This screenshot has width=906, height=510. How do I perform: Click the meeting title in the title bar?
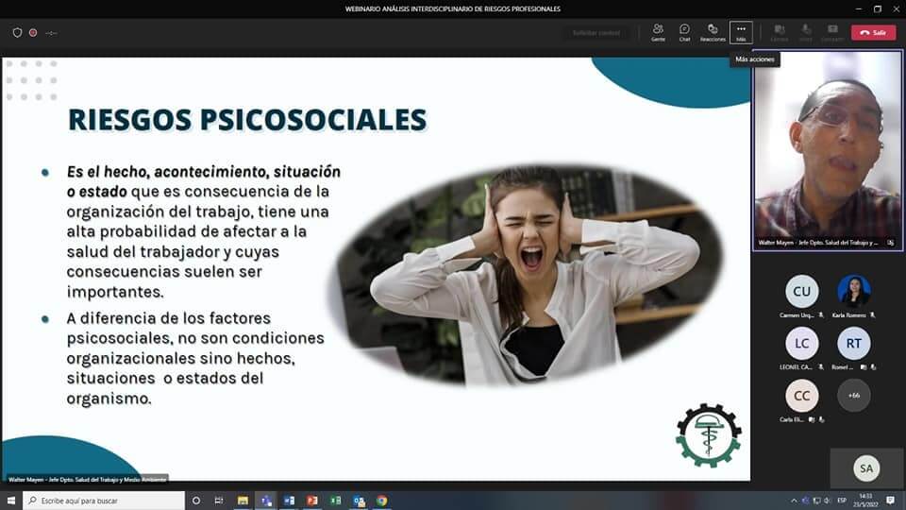(x=453, y=8)
